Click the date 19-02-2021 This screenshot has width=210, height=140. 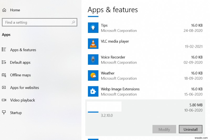click(x=194, y=47)
